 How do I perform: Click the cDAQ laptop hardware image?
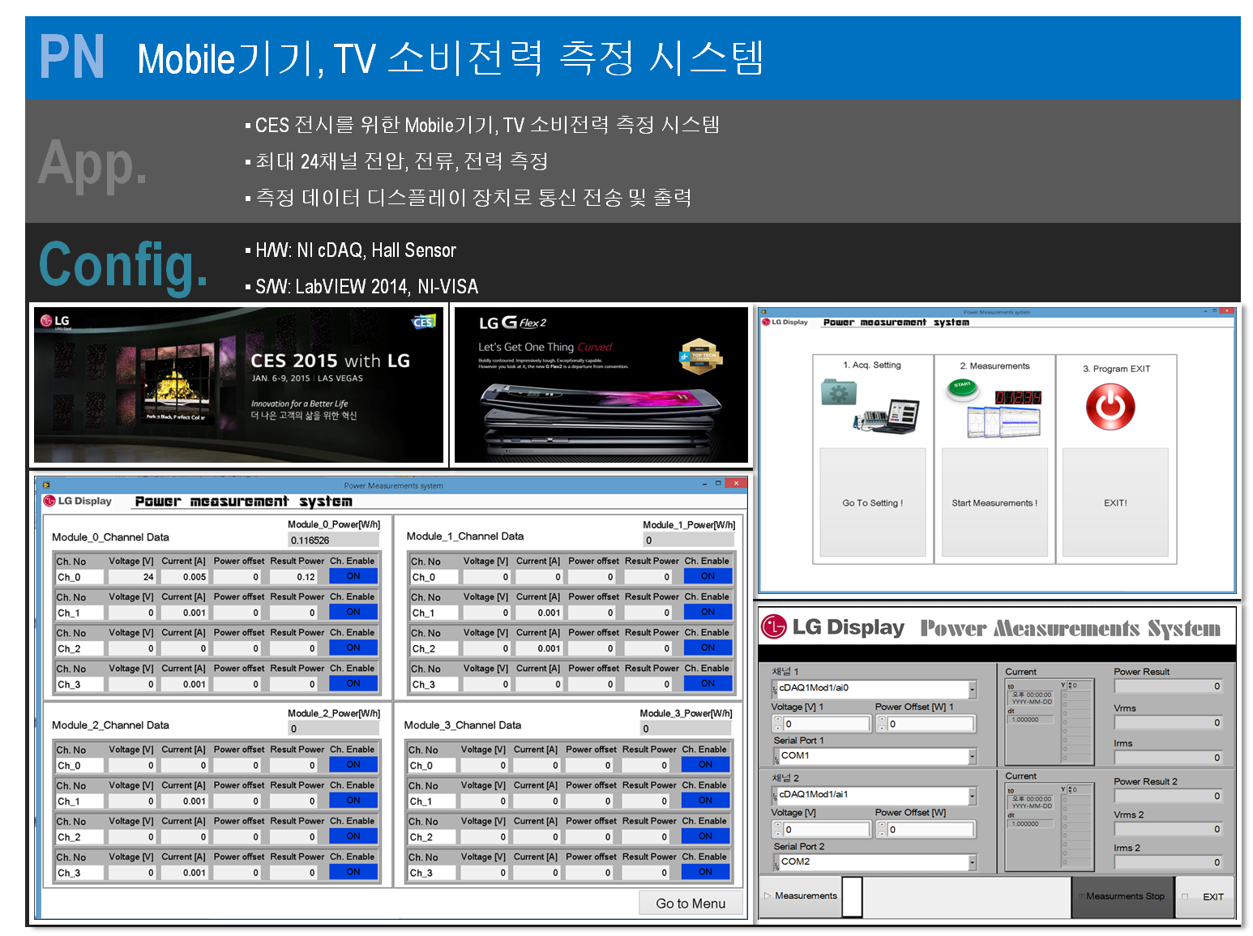pyautogui.click(x=887, y=415)
